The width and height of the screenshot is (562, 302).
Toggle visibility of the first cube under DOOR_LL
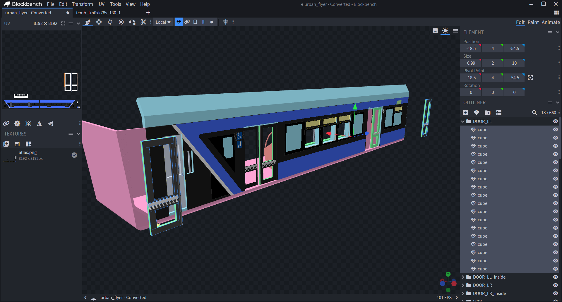click(555, 129)
